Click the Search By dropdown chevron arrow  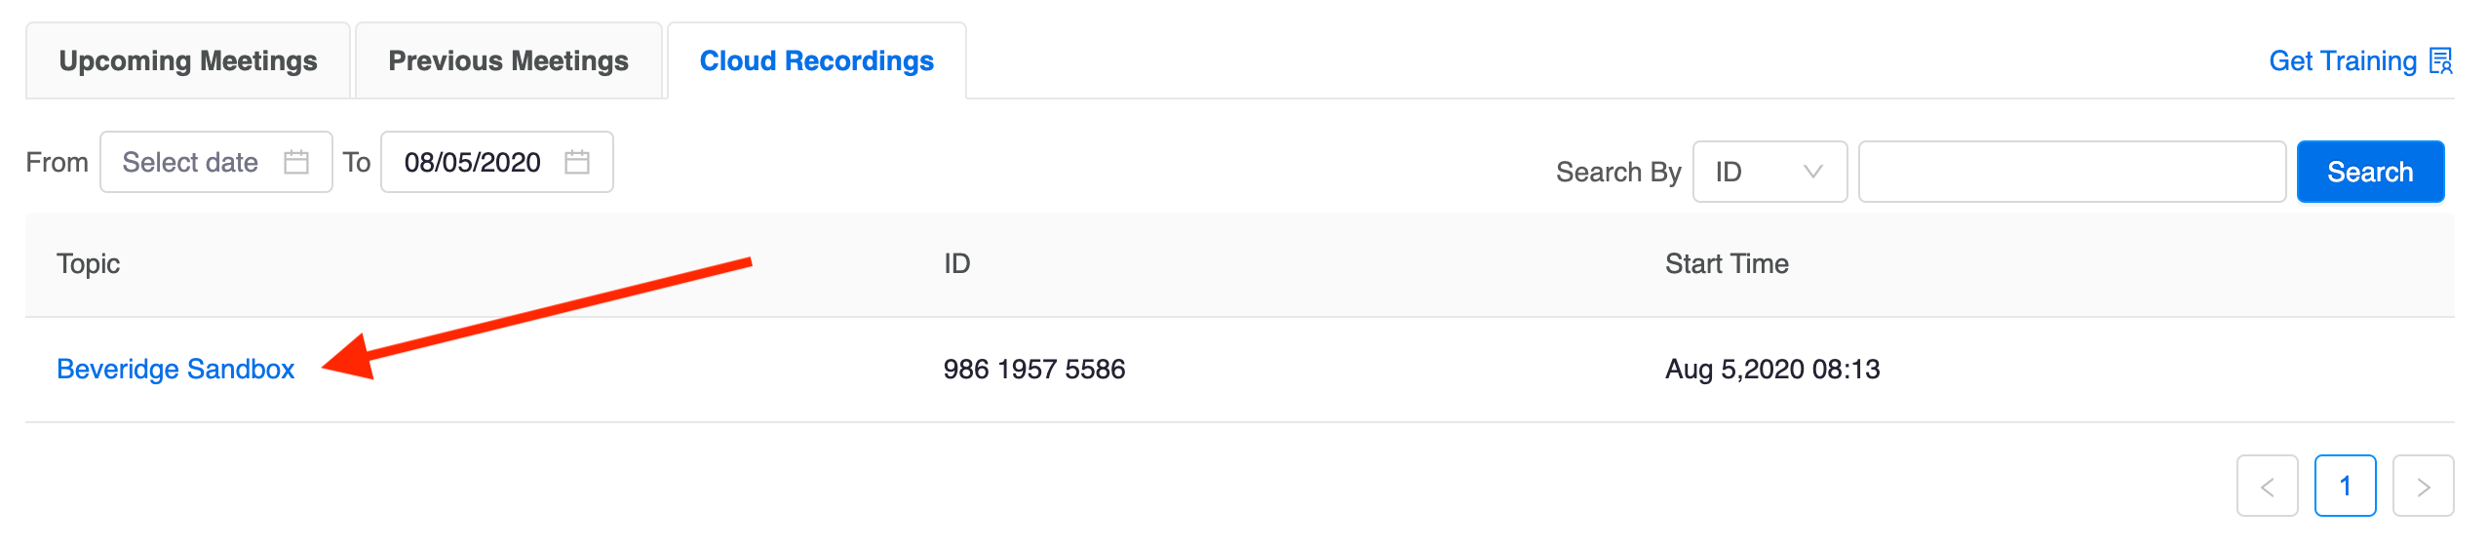pos(1812,172)
